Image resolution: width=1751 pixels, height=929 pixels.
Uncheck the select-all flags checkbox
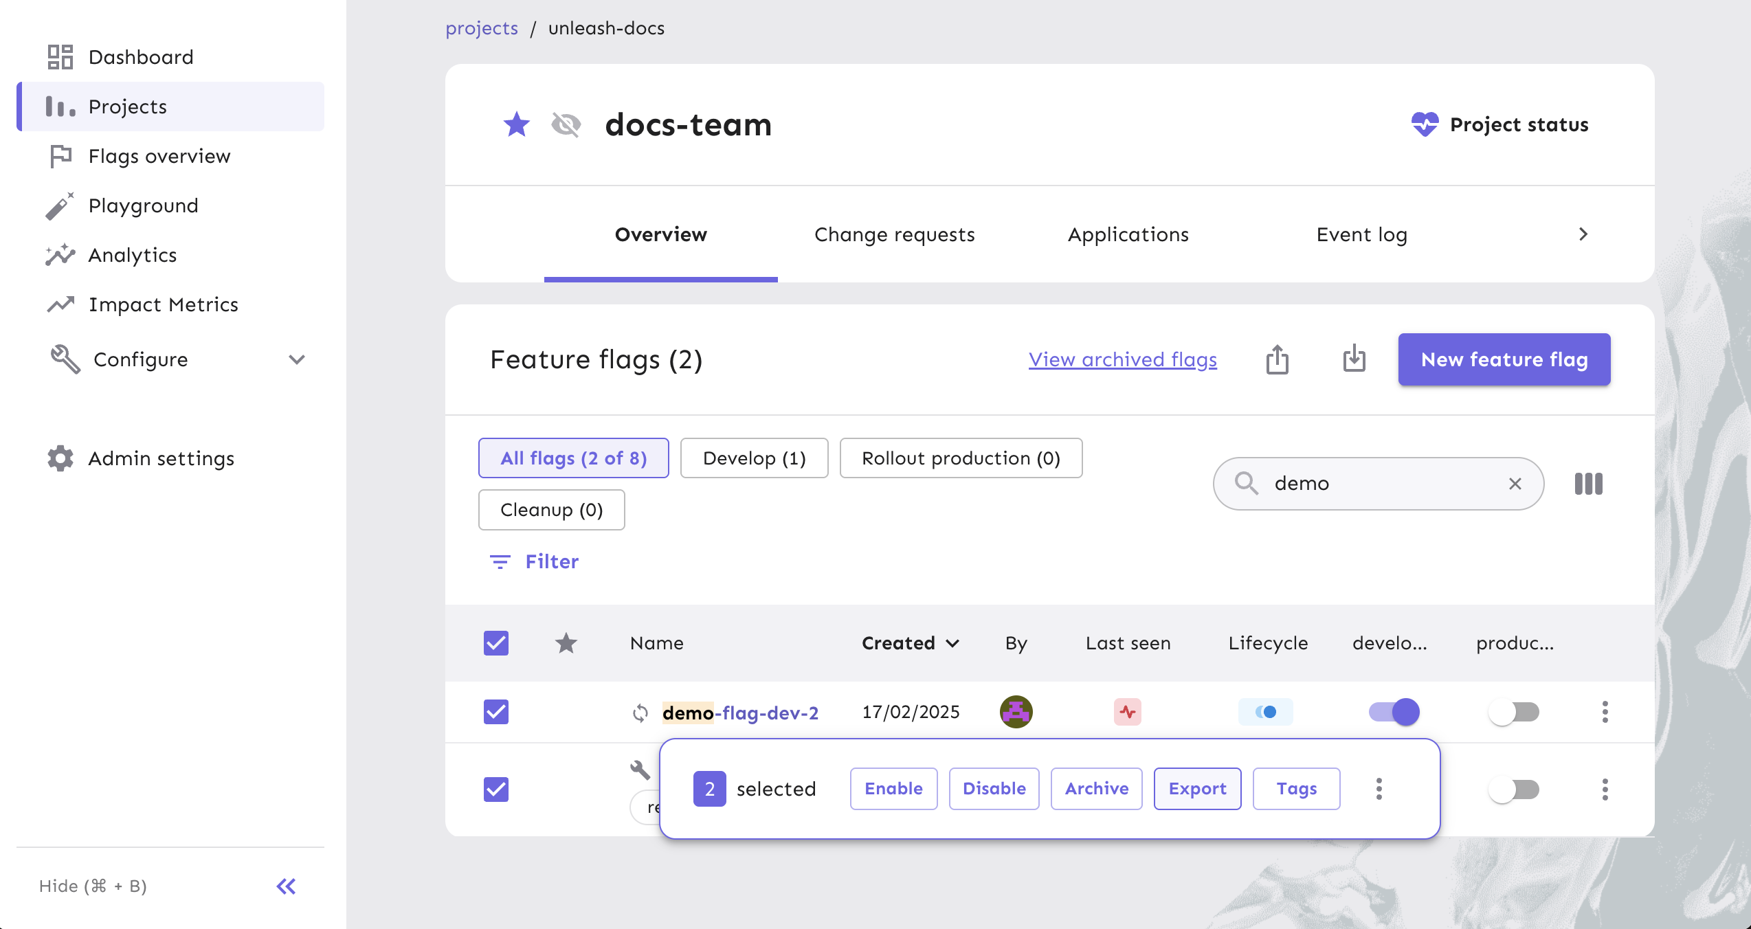(495, 643)
